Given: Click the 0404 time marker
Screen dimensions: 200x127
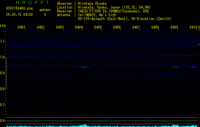Looking at the screenshot, I should [x=79, y=27].
